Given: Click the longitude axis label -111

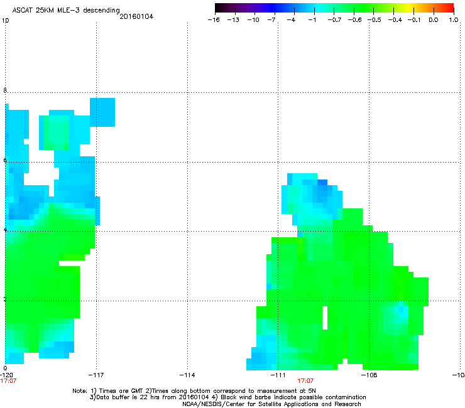Looking at the screenshot, I should (278, 375).
